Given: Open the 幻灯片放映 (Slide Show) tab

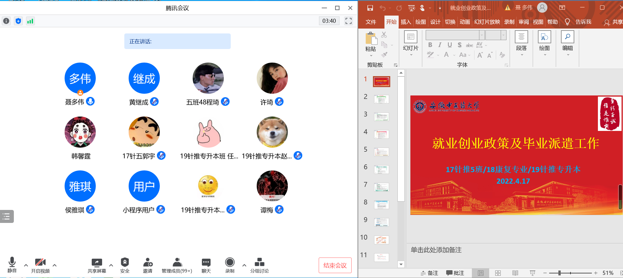Looking at the screenshot, I should (x=487, y=22).
